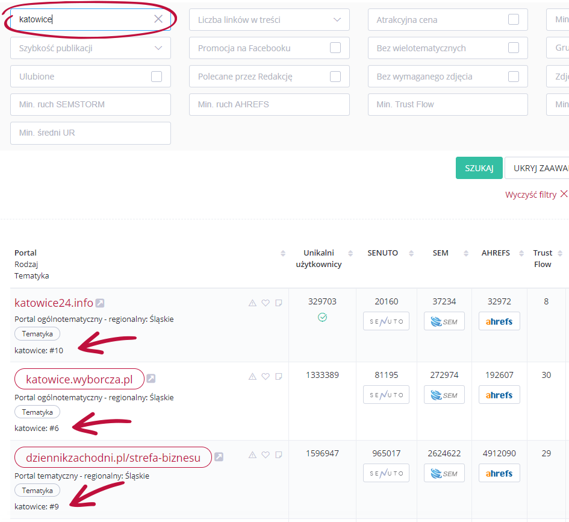Open external link icon next to dziennikzachodni.pl/strefa-biznesu
The image size is (569, 522).
pyautogui.click(x=219, y=457)
